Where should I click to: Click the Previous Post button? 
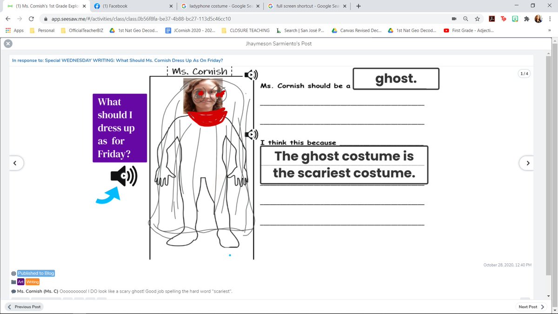pos(24,307)
